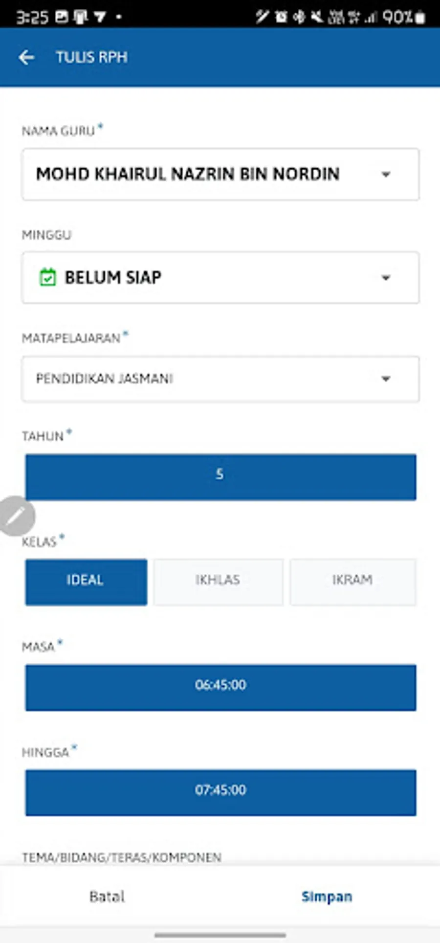440x943 pixels.
Task: Expand the MINGGU dropdown arrow
Action: click(386, 278)
